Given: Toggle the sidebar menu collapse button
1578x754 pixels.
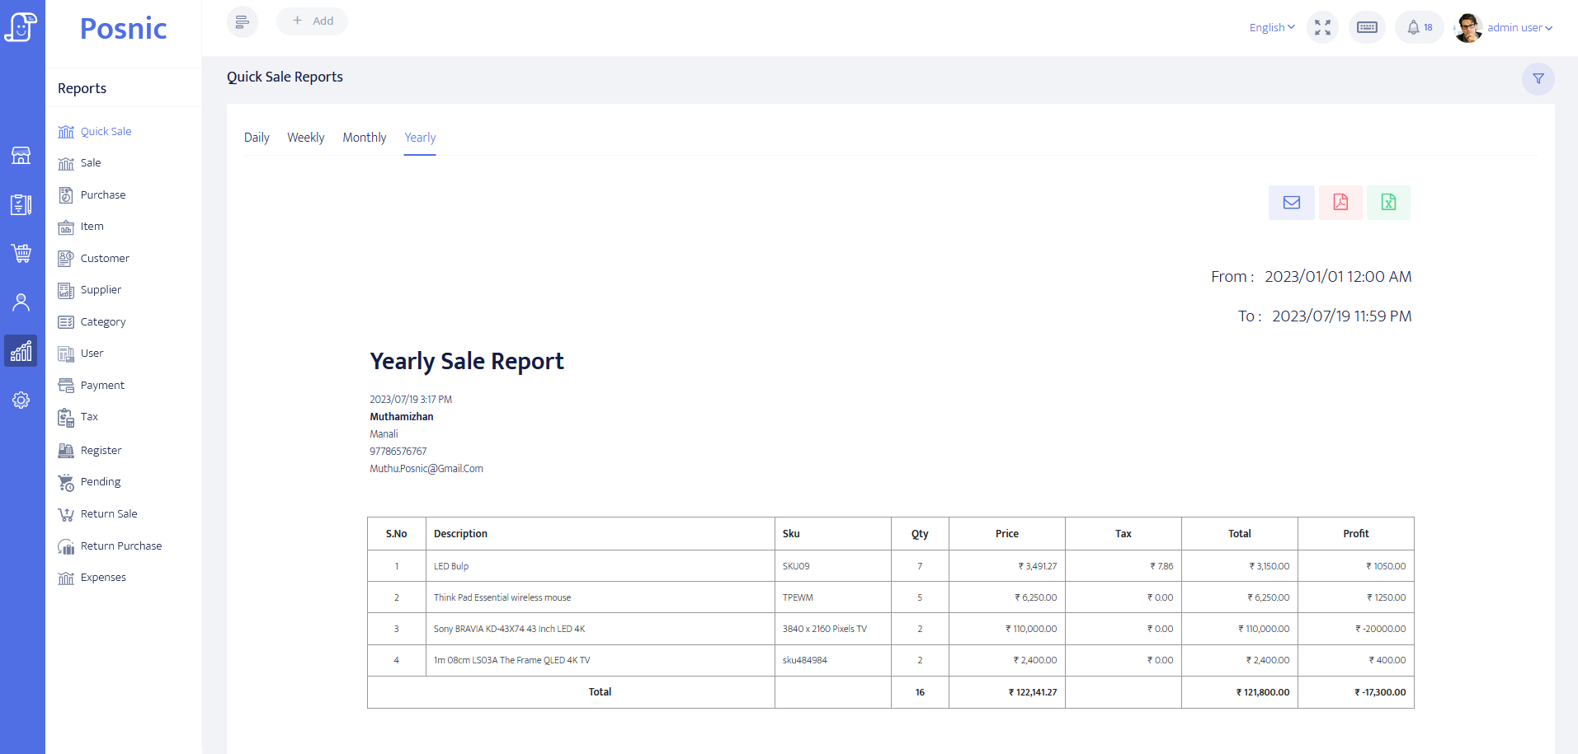Looking at the screenshot, I should [x=242, y=21].
